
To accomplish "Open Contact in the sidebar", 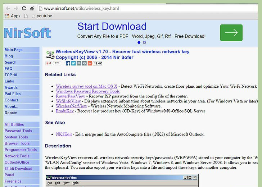I will (22, 100).
